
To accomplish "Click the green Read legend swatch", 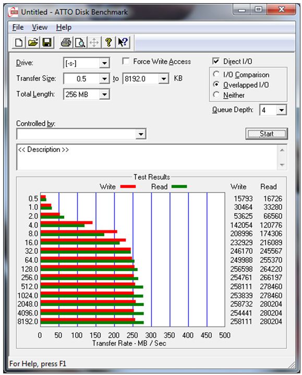I will pyautogui.click(x=179, y=186).
